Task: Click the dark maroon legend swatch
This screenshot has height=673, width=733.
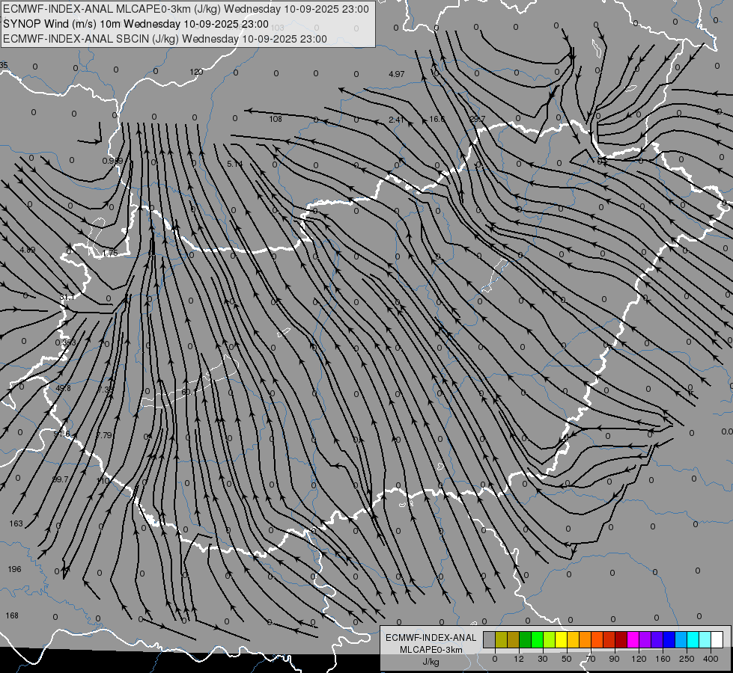Action: tap(621, 640)
